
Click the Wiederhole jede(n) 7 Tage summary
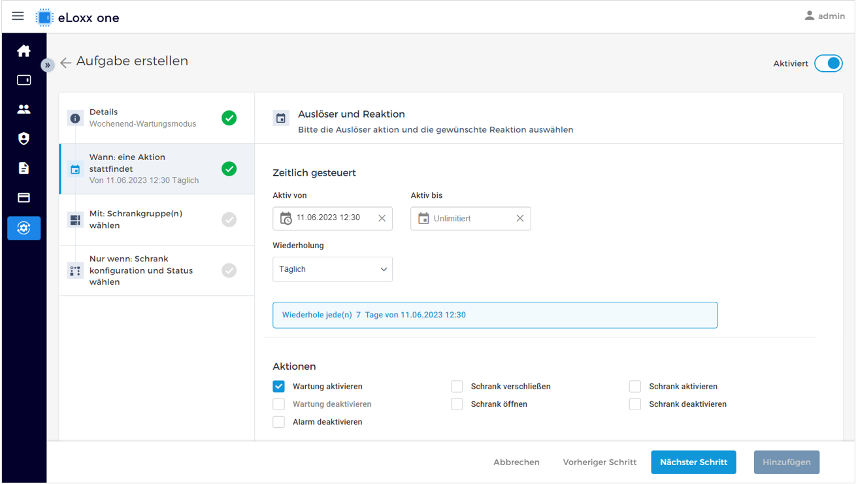click(x=495, y=315)
